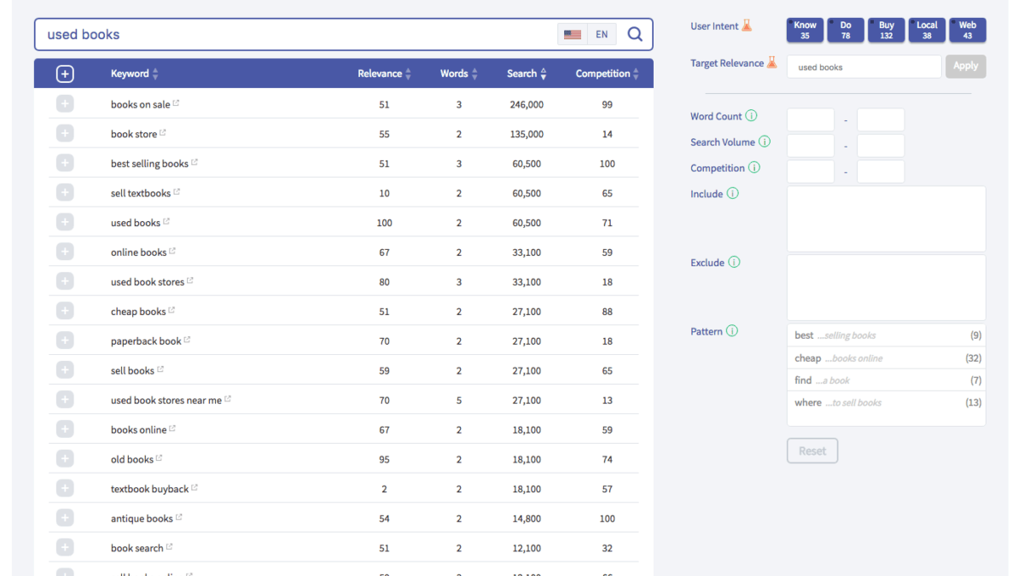Click the Word Count minimum field
The width and height of the screenshot is (1024, 576).
point(810,119)
